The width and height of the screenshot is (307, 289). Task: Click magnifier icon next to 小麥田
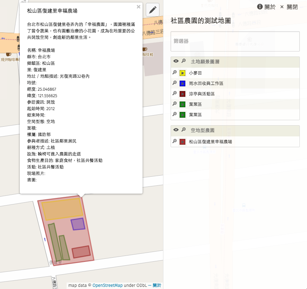175,73
